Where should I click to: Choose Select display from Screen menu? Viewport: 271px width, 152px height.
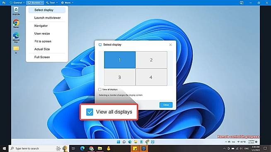pyautogui.click(x=47, y=10)
